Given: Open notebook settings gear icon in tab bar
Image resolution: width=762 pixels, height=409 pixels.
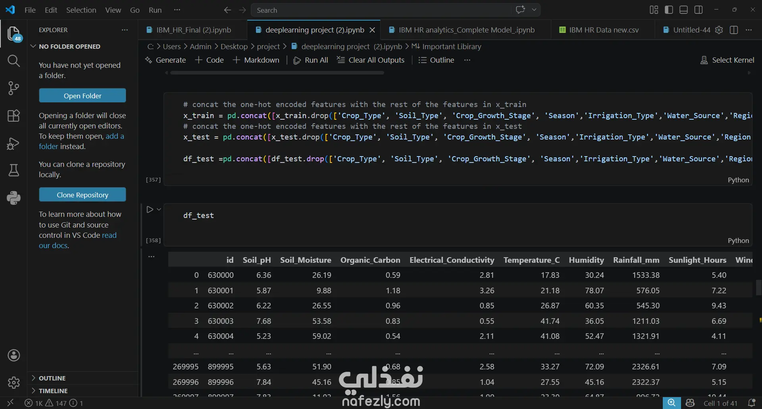Looking at the screenshot, I should tap(719, 30).
